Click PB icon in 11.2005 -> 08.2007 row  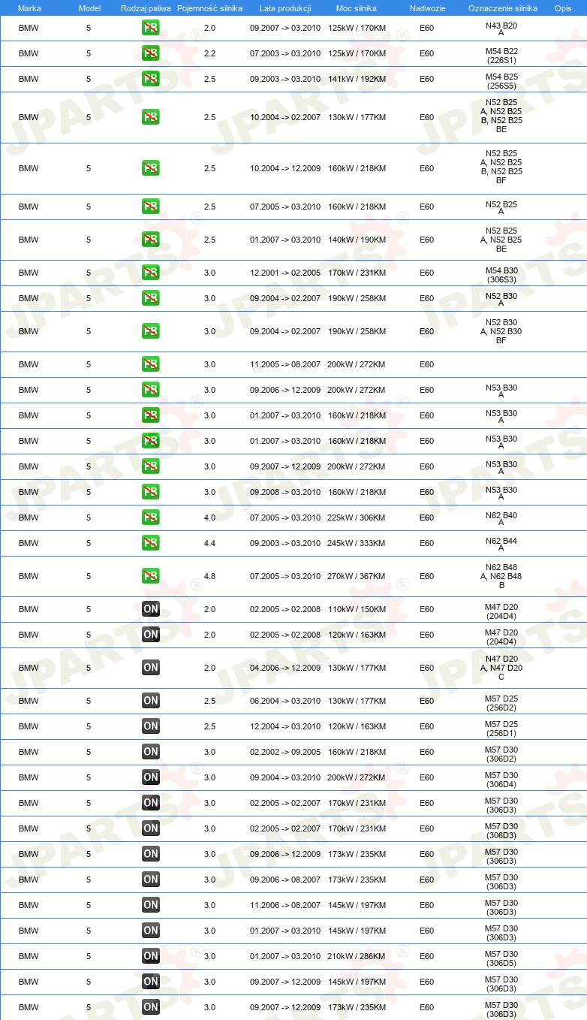click(x=151, y=364)
